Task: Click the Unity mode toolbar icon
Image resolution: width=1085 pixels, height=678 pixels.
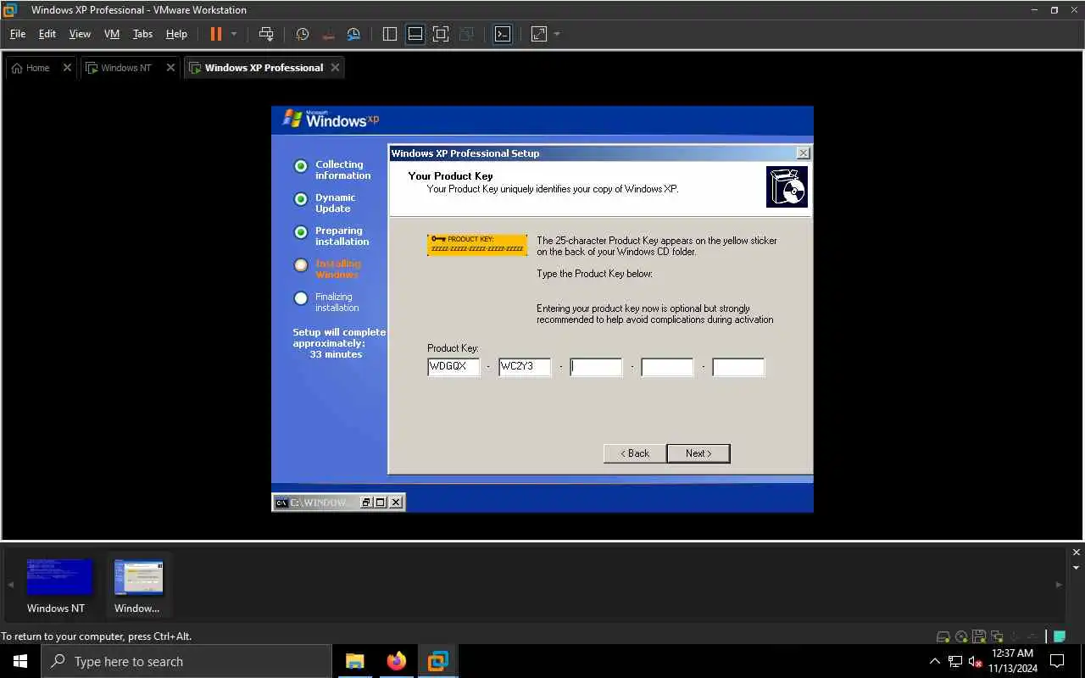Action: point(466,34)
